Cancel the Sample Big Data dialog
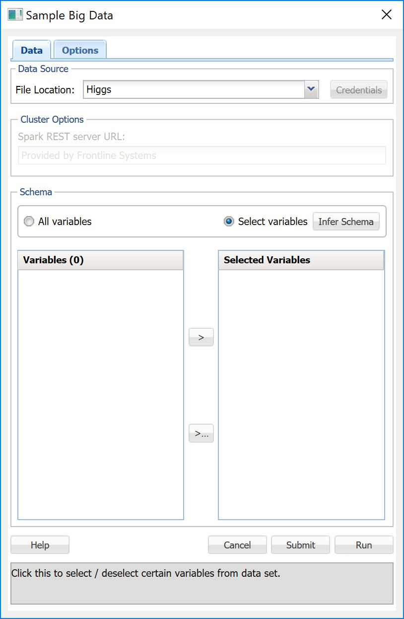404x619 pixels. [x=237, y=545]
